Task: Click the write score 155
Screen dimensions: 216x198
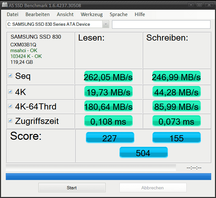Action: 177,138
